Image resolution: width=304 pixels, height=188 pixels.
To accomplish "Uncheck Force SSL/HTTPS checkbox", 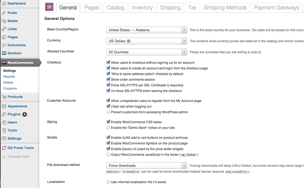I will coord(108,85).
